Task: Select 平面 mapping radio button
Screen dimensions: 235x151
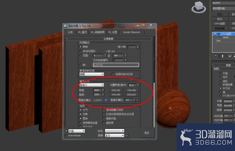Action: coord(220,73)
